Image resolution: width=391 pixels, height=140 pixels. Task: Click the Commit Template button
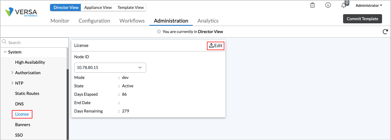click(362, 19)
